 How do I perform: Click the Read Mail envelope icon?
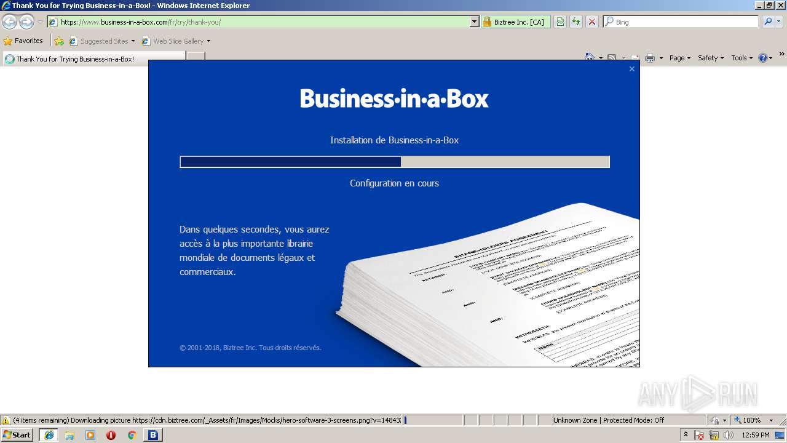pyautogui.click(x=635, y=58)
